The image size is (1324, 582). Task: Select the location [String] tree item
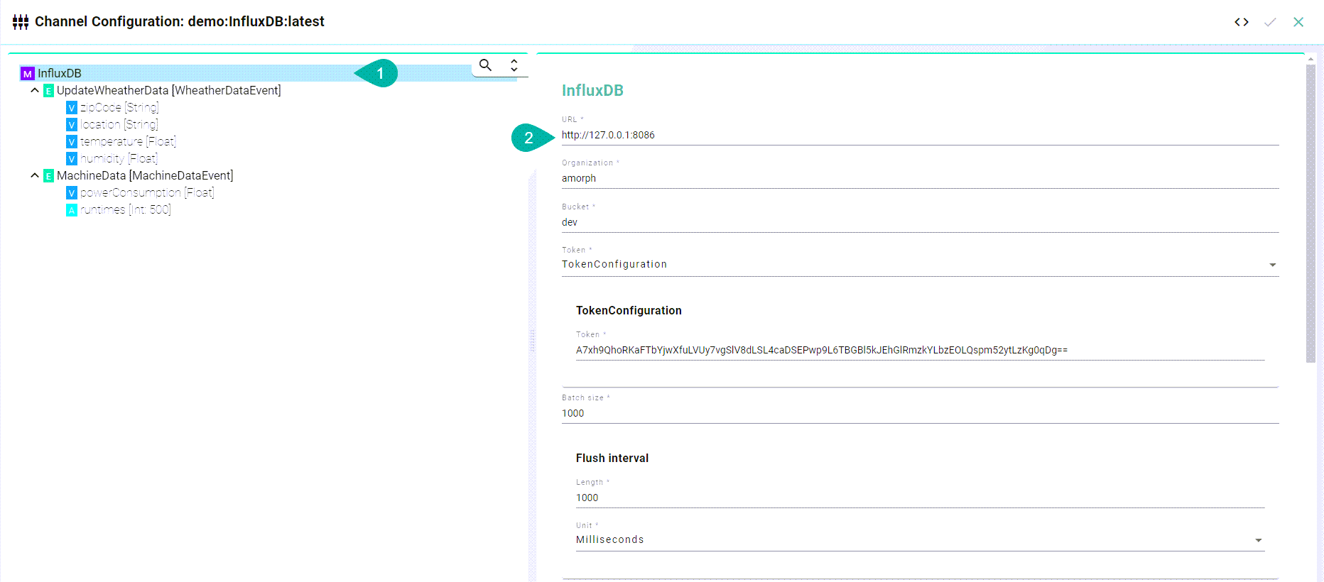click(x=119, y=125)
